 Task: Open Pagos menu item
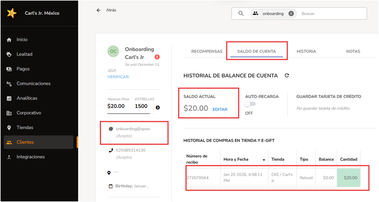(x=39, y=69)
